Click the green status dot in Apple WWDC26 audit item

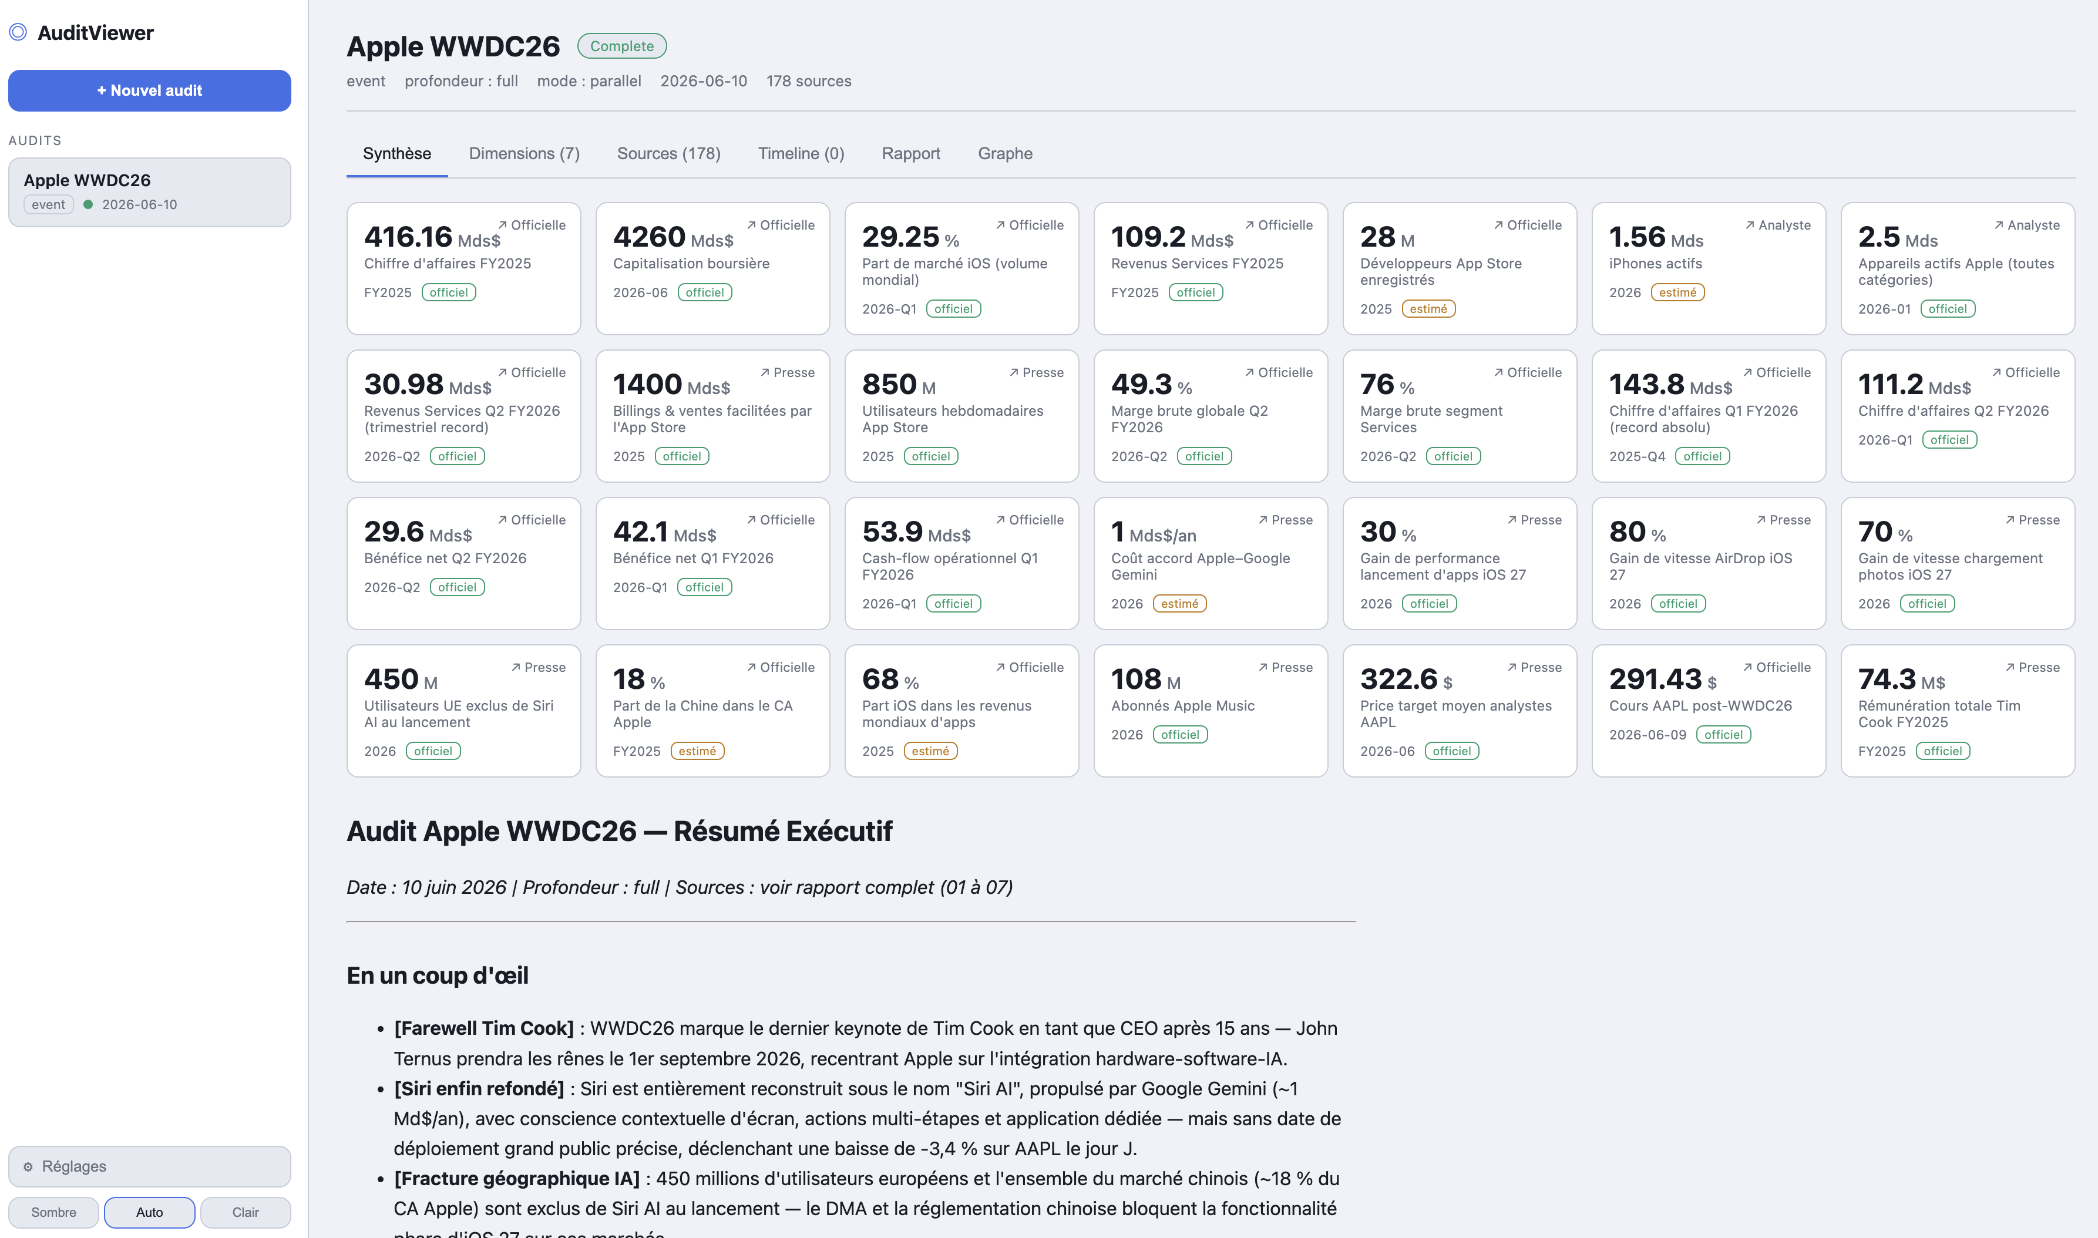click(x=88, y=204)
